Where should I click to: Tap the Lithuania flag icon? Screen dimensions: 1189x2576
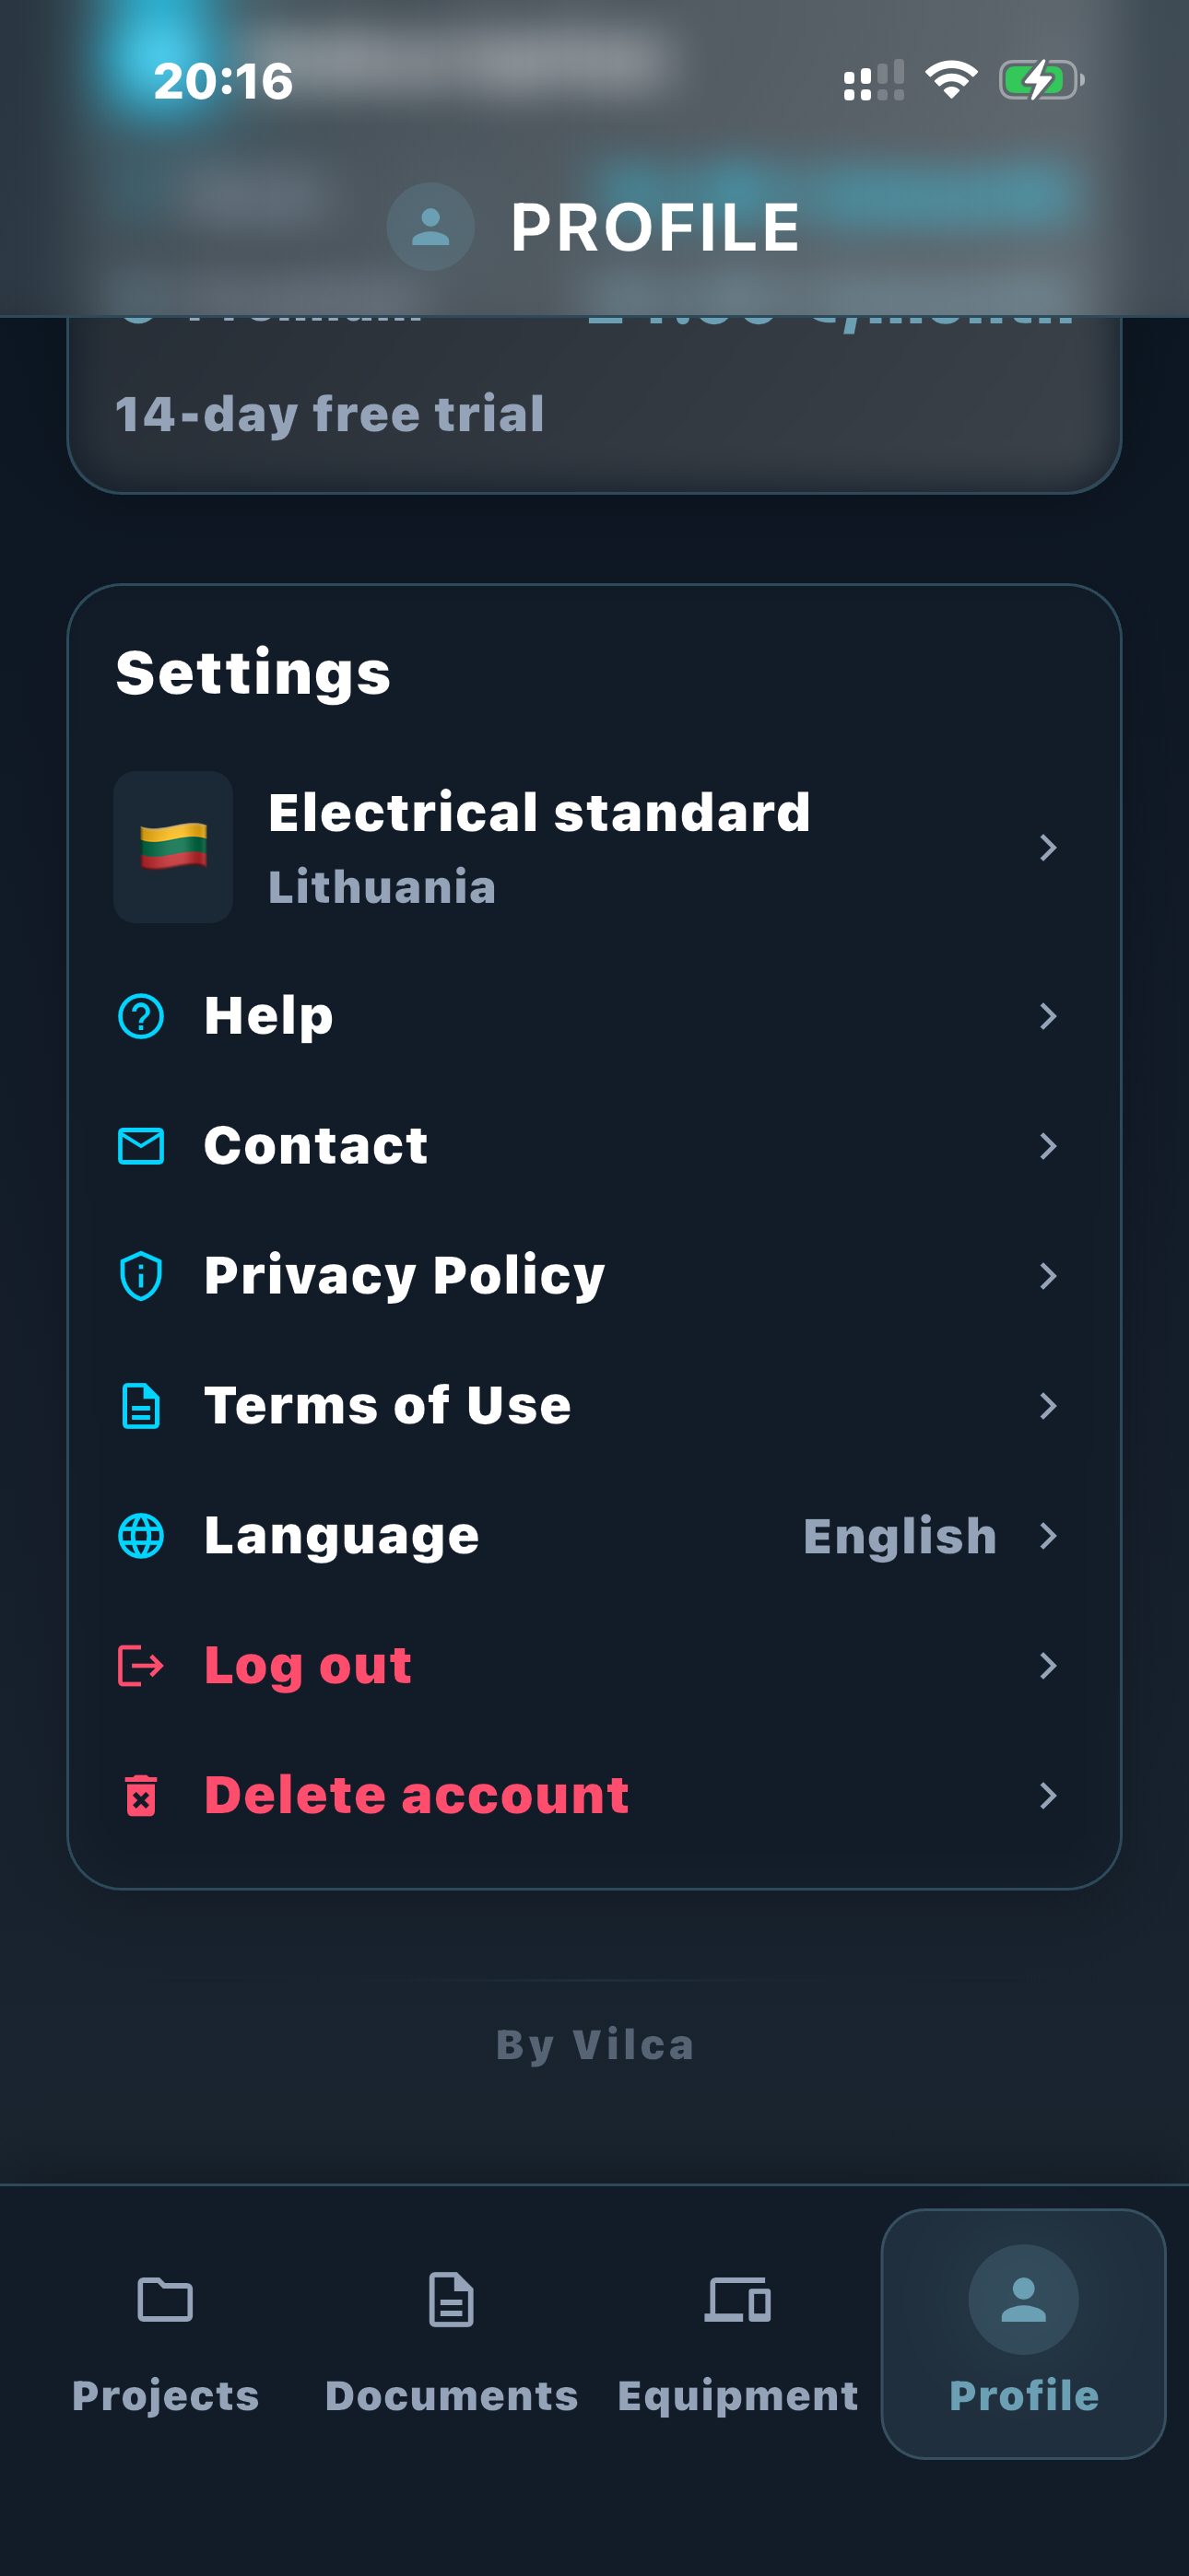173,847
